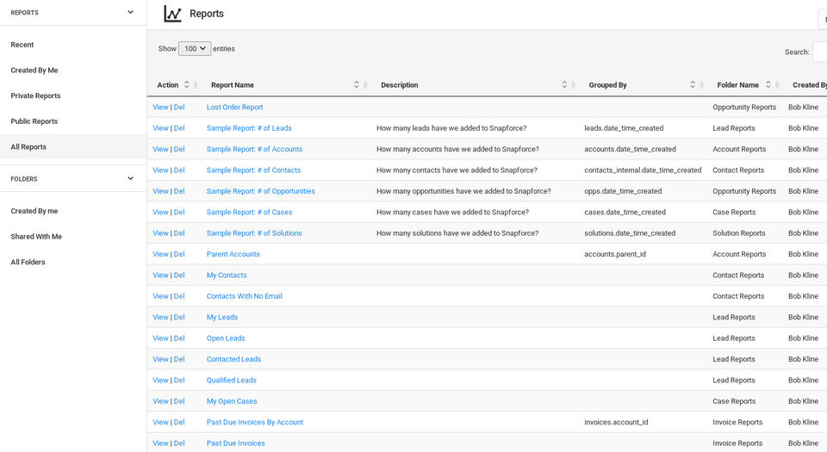Sort by Folder Name column arrows
This screenshot has height=452, width=827.
(x=768, y=84)
